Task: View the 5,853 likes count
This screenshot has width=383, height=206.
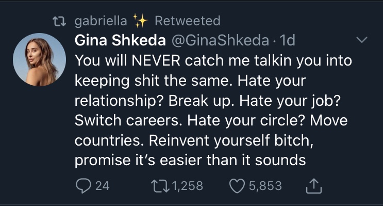Action: pyautogui.click(x=265, y=186)
